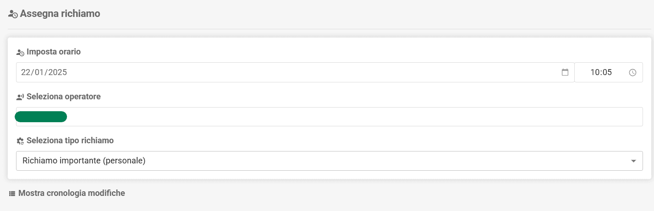Screen dimensions: 654x211
Task: Focus the empty area of operator field
Action: point(355,117)
